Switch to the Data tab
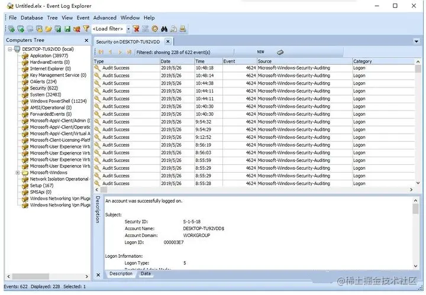 pyautogui.click(x=146, y=274)
